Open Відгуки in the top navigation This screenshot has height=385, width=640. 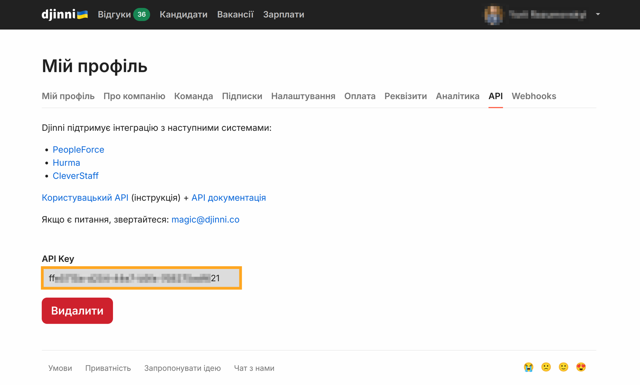114,14
